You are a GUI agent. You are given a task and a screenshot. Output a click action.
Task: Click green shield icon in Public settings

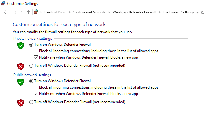point(21,82)
